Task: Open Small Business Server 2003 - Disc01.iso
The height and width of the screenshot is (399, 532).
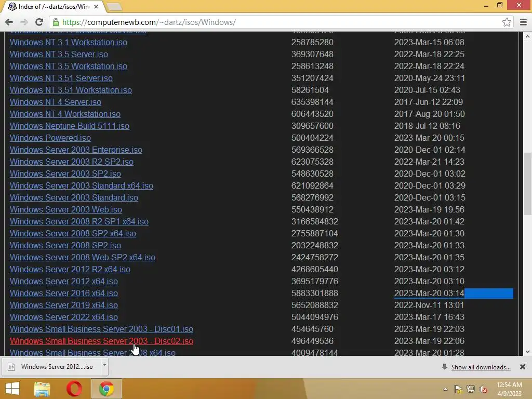Action: [101, 329]
